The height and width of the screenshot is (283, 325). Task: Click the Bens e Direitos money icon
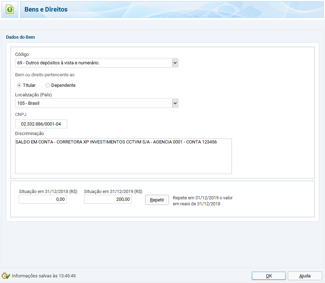10,9
